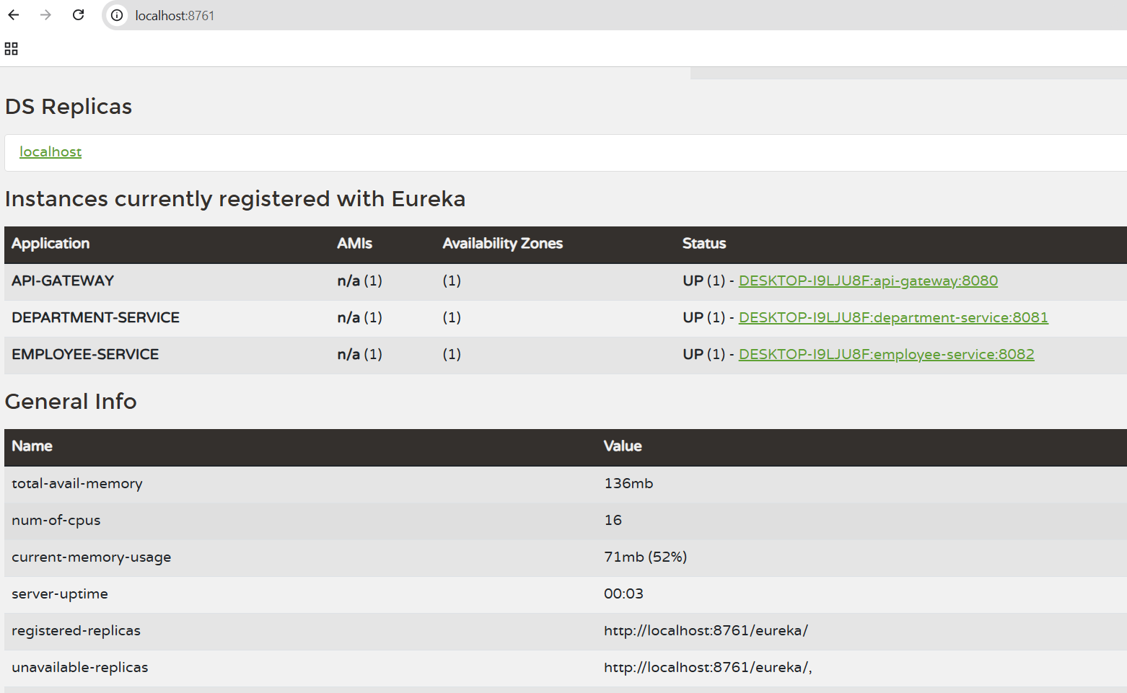Screen dimensions: 1127x693
Task: Select the EMPLOYEE-SERVICE application name
Action: tap(85, 355)
